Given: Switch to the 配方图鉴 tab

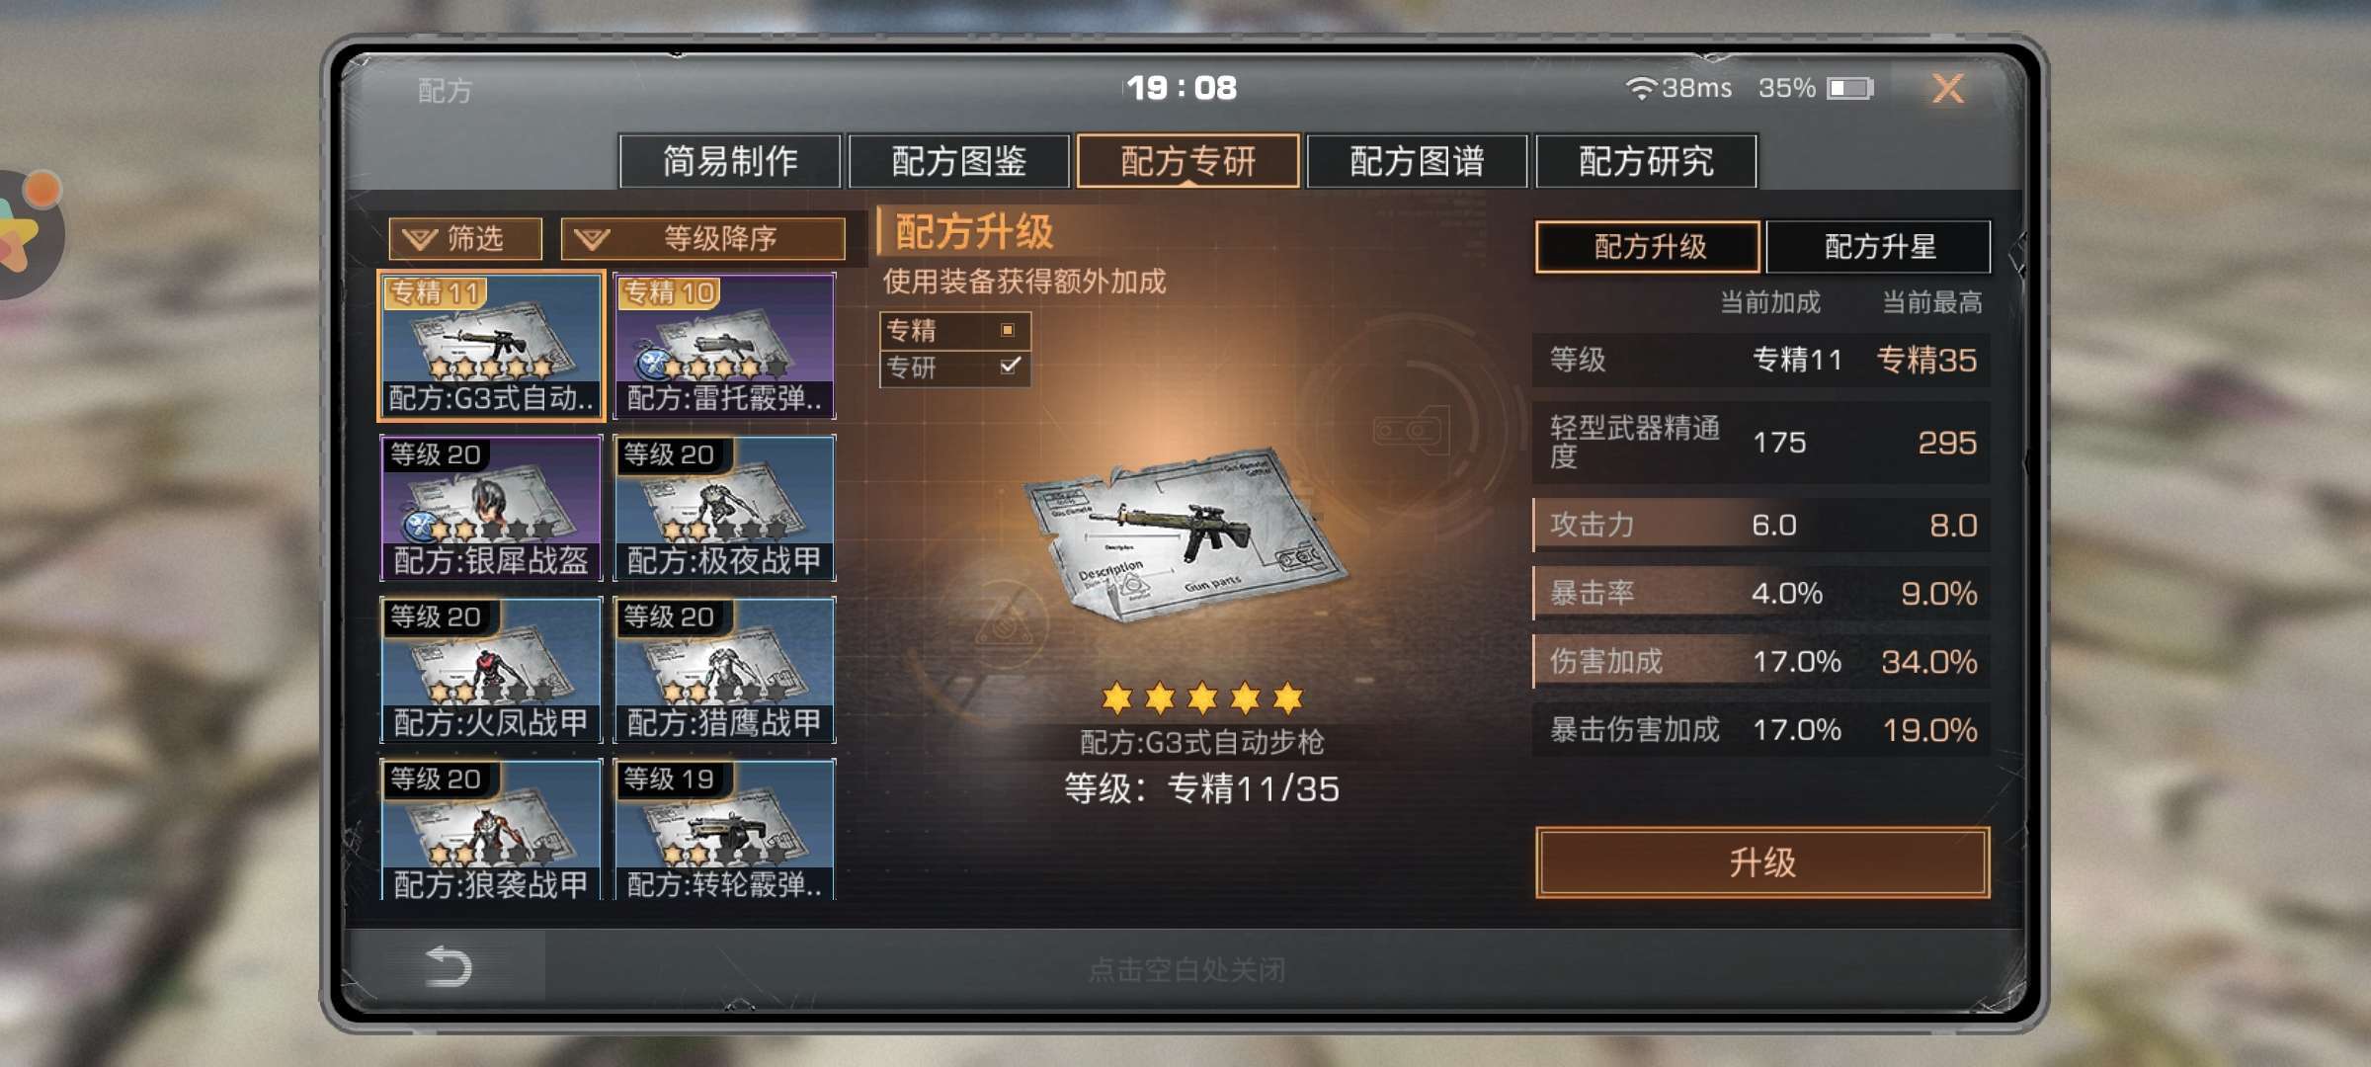Looking at the screenshot, I should click(x=958, y=161).
